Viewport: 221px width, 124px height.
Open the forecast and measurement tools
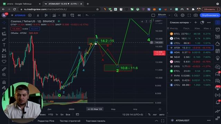[4, 56]
